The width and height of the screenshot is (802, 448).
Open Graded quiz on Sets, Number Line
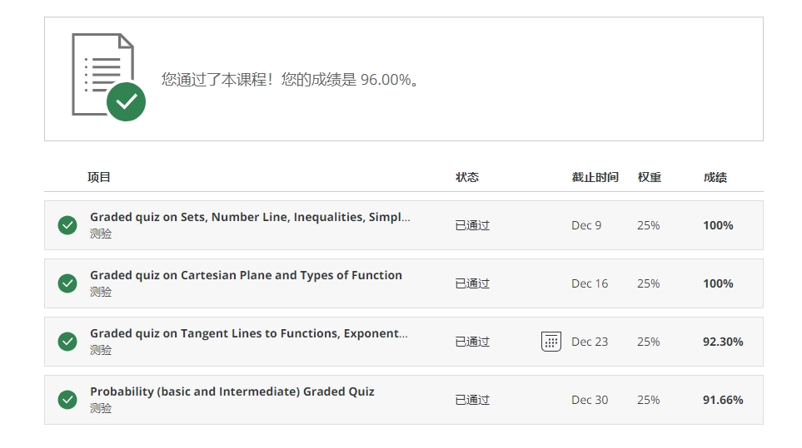point(250,217)
